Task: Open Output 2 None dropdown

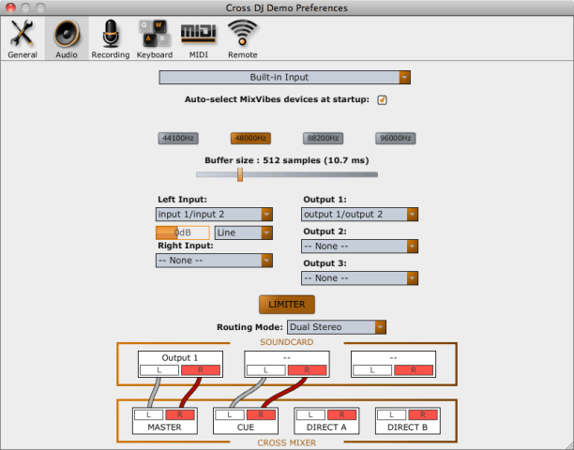Action: click(359, 247)
